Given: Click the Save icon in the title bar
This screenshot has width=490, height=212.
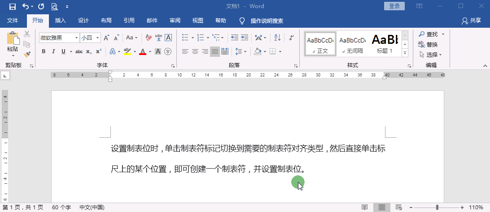Looking at the screenshot, I should [13, 6].
